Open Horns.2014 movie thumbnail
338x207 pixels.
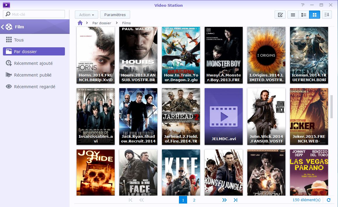pyautogui.click(x=96, y=55)
